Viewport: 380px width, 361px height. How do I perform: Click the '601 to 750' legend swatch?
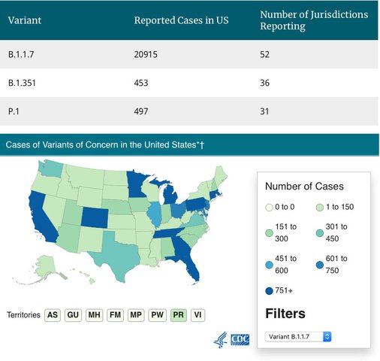click(x=320, y=265)
